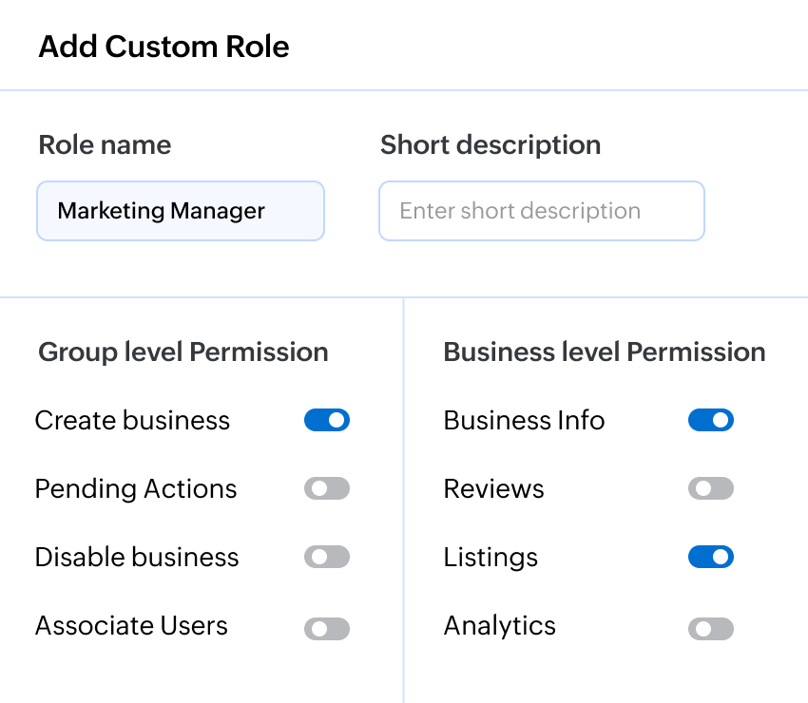Switch off the Listings toggle
Viewport: 808px width, 703px height.
pos(711,557)
